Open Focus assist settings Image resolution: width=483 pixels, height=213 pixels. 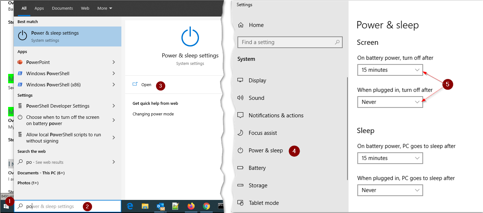pyautogui.click(x=262, y=133)
